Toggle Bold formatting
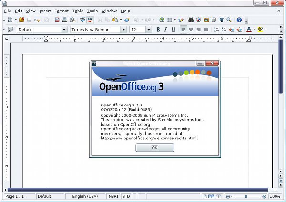 click(x=158, y=29)
